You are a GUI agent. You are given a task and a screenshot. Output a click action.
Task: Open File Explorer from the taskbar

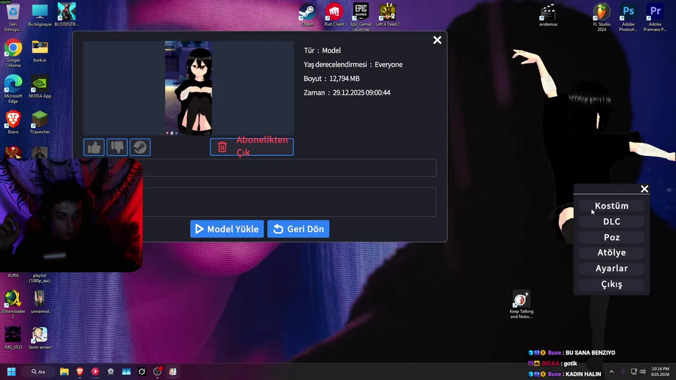point(64,372)
